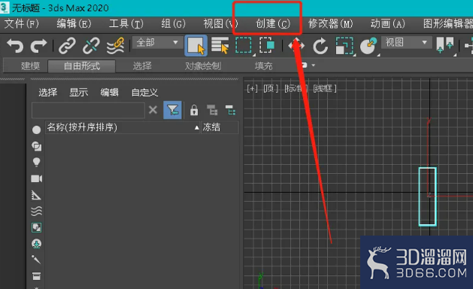
Task: Toggle display of lights bulb icon
Action: pos(37,162)
